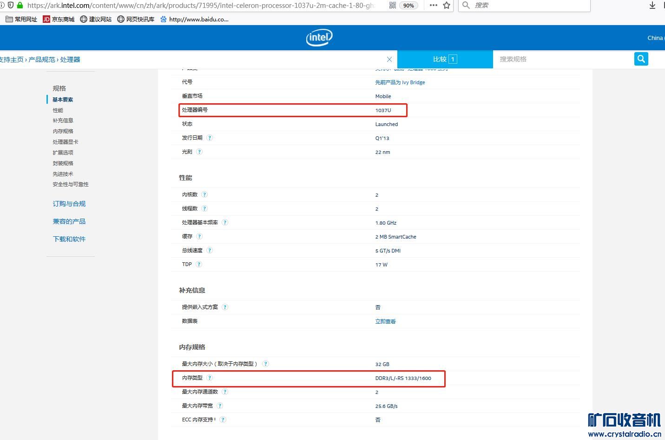Click the Intel logo in the header
665x440 pixels.
(x=319, y=38)
